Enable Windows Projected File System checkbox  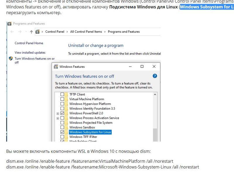pos(62,123)
